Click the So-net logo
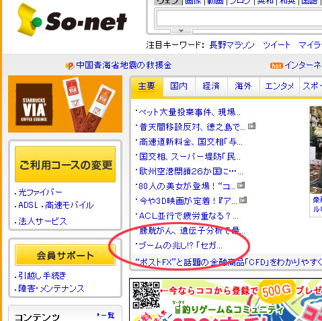This screenshot has height=321, width=322. (72, 20)
